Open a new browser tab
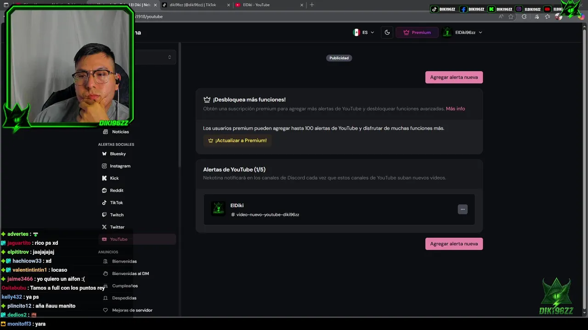588x330 pixels. pyautogui.click(x=312, y=5)
